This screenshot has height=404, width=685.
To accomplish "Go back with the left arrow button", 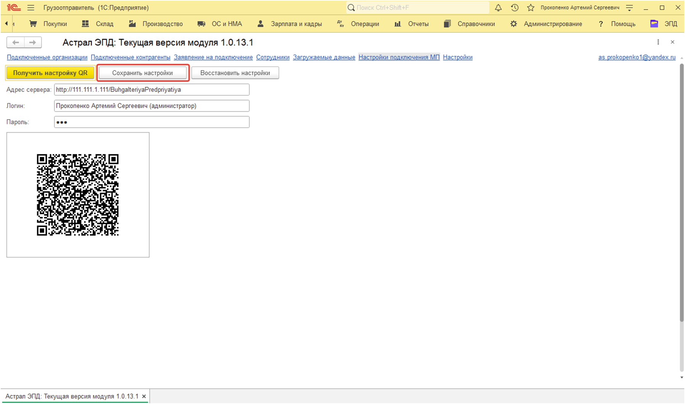I will (x=16, y=42).
